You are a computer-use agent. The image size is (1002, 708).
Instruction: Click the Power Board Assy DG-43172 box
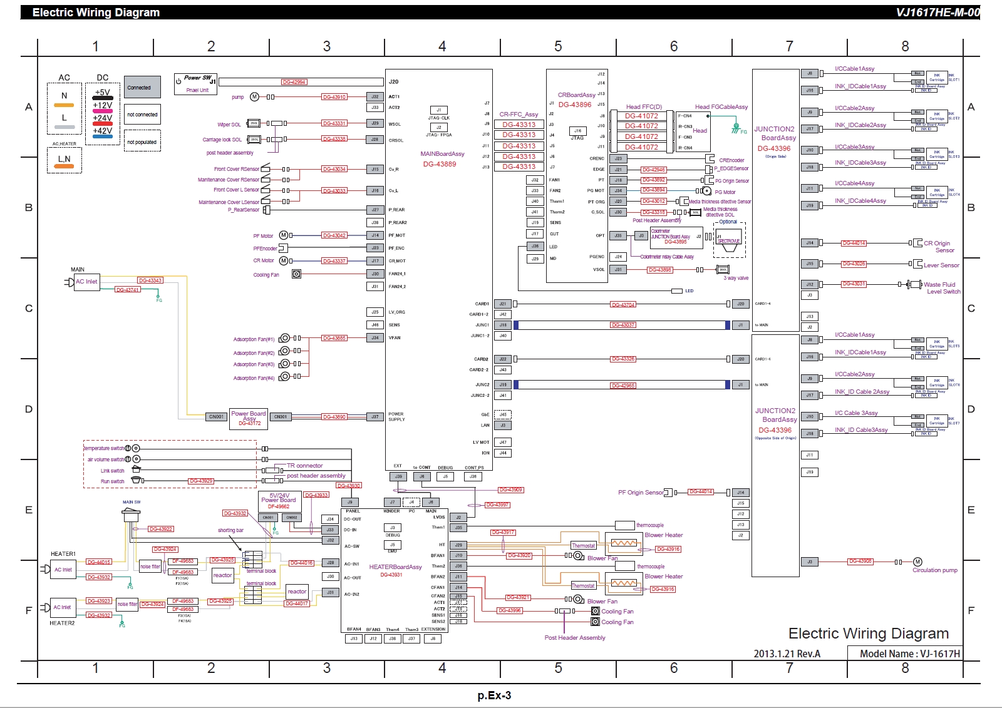coord(249,418)
